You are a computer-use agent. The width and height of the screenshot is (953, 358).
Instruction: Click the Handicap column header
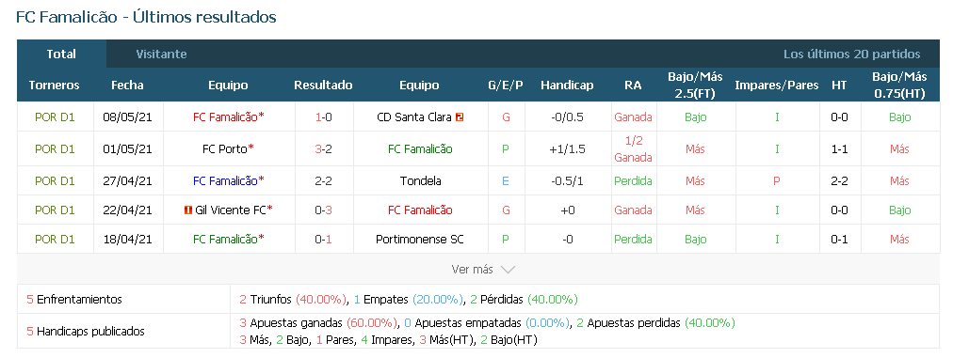coord(567,85)
